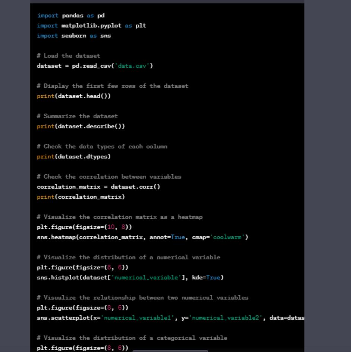The width and height of the screenshot is (351, 352).
Task: Click the comment 'distribution of a categorical variable'
Action: [x=132, y=338]
